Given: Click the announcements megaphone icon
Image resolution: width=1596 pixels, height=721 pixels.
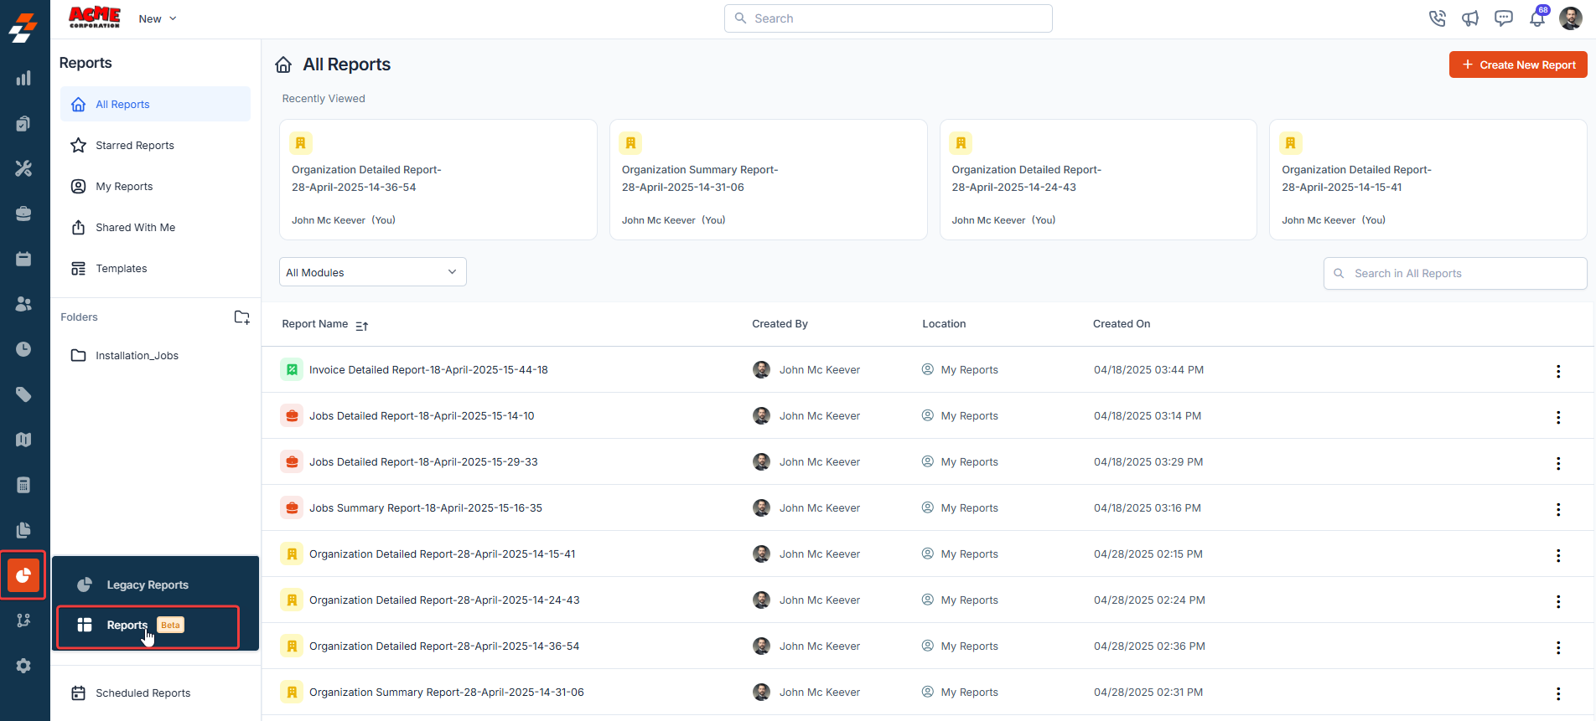Looking at the screenshot, I should click(x=1470, y=18).
